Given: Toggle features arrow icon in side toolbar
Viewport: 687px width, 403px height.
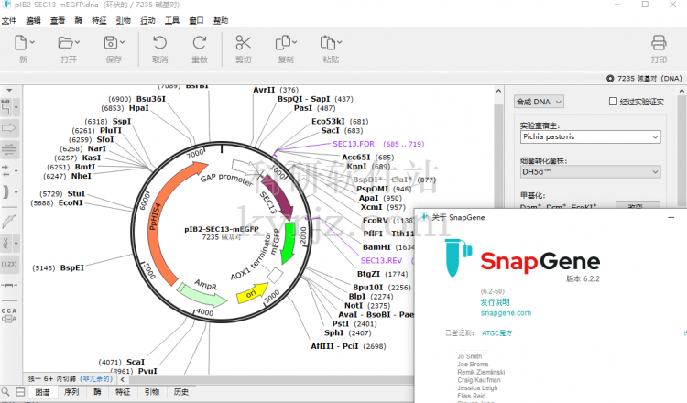Looking at the screenshot, I should click(x=9, y=128).
